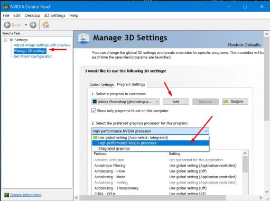Select the Antialiasing - Mode row

tap(167, 177)
